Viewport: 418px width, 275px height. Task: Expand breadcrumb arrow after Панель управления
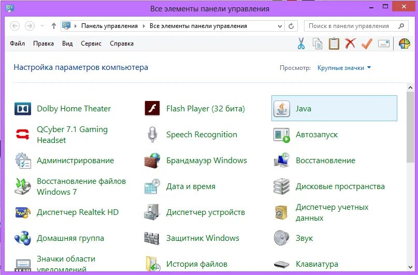pos(143,26)
